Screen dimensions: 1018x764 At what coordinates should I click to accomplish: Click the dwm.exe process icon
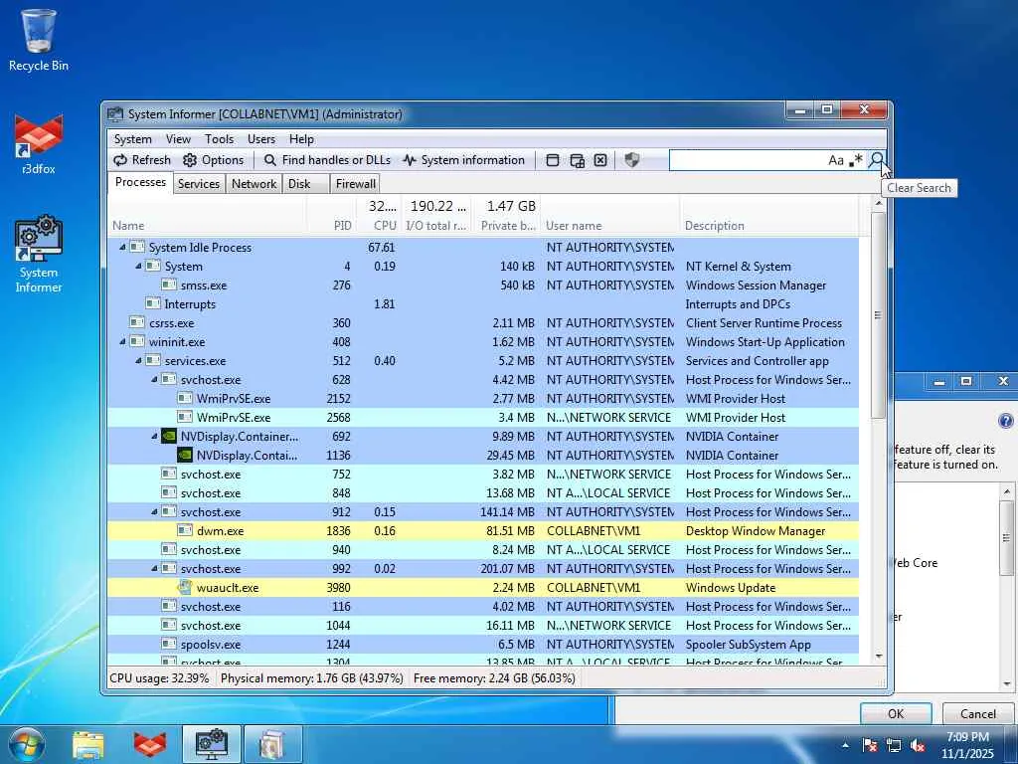point(185,531)
